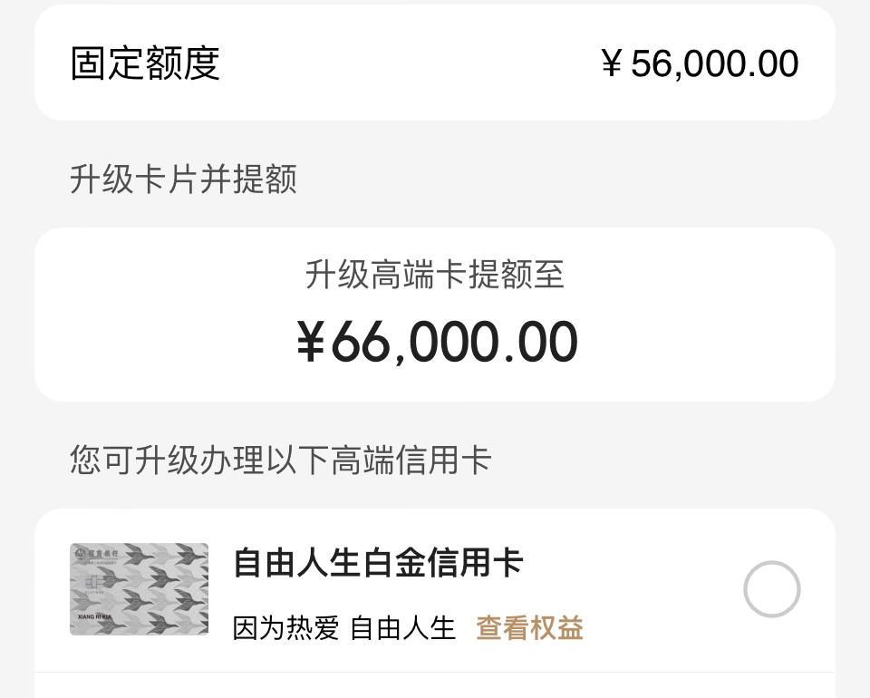Screen dimensions: 870x698
Task: Tap the ¥66,000.00 upgraded limit amount
Action: (437, 342)
